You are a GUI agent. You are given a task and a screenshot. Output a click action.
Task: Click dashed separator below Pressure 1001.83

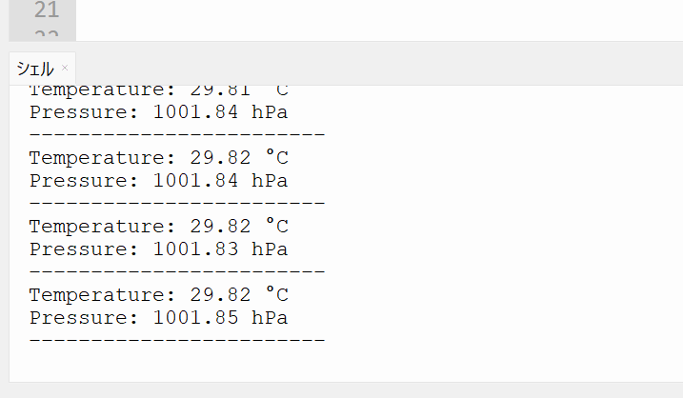coord(177,271)
